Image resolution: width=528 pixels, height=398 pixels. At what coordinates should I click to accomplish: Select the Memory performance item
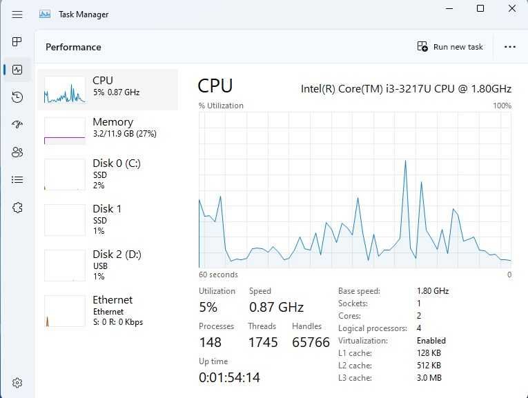pyautogui.click(x=108, y=131)
